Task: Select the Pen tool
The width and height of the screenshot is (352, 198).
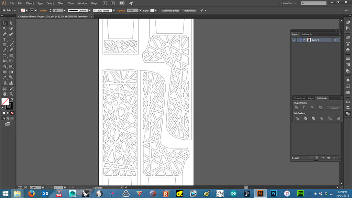Action: [x=5, y=34]
